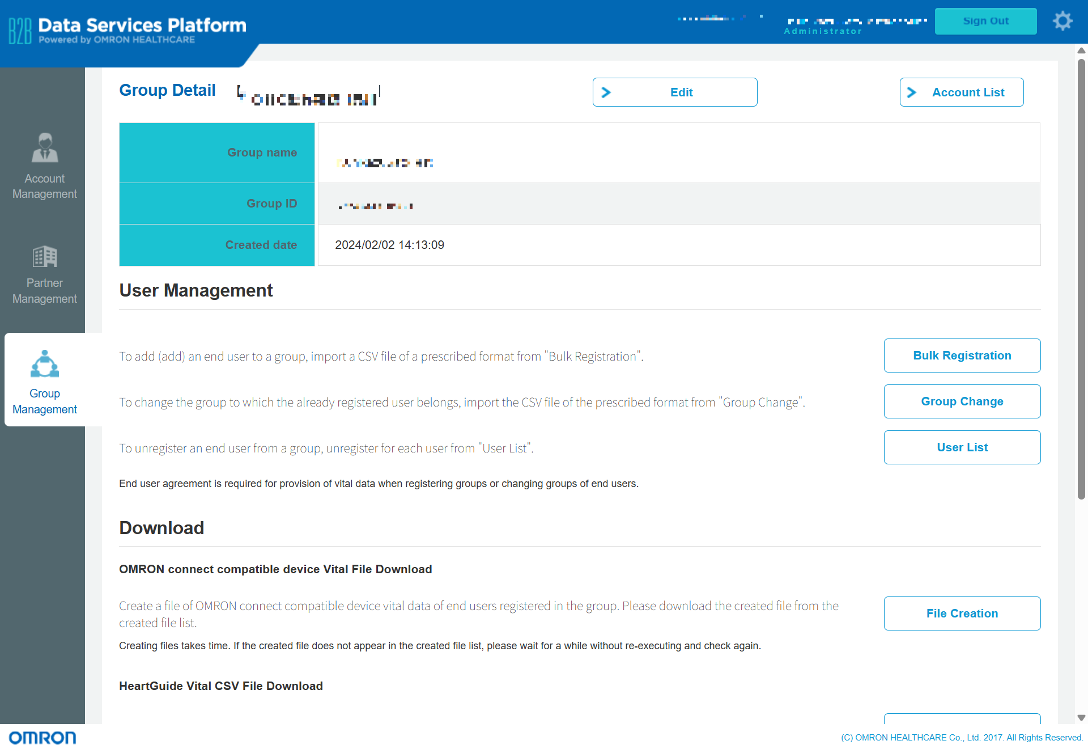This screenshot has height=749, width=1088.
Task: Click the Administrator user name label
Action: tap(823, 31)
